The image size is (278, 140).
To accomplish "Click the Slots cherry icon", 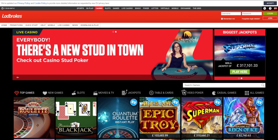I will 74,93.
